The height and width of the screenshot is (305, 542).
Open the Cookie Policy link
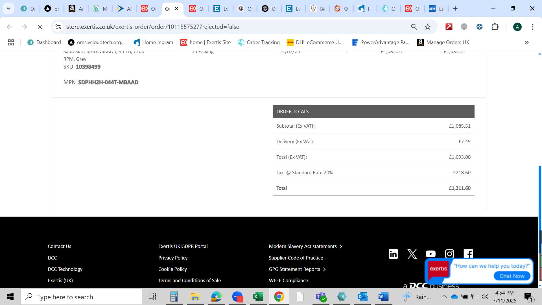click(x=172, y=269)
